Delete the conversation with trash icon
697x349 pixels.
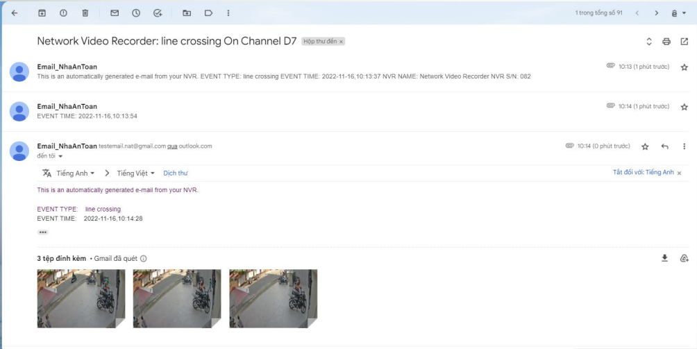(85, 12)
